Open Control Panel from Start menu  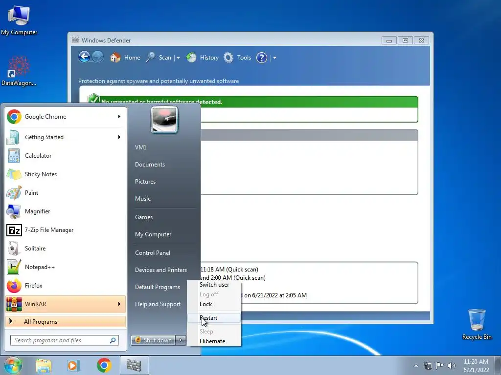[153, 253]
